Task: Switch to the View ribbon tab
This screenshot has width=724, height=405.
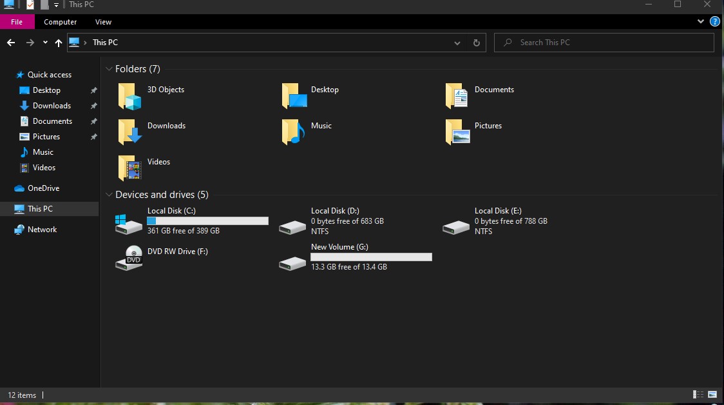Action: (103, 22)
